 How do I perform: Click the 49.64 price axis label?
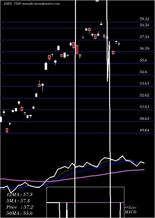(144, 130)
